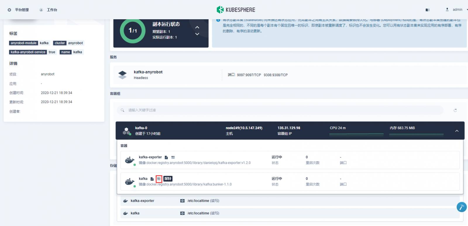This screenshot has height=226, width=468.
Task: Open the kafka-0 pod link
Action: click(141, 128)
